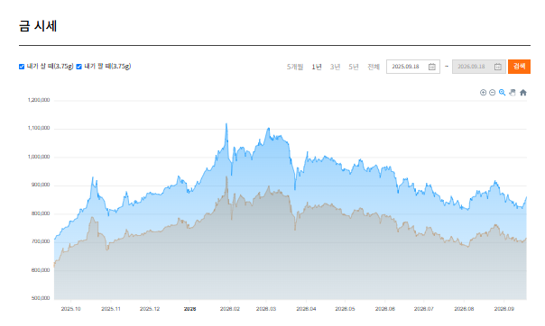Click the 2026.06 x-axis label

pyautogui.click(x=384, y=309)
